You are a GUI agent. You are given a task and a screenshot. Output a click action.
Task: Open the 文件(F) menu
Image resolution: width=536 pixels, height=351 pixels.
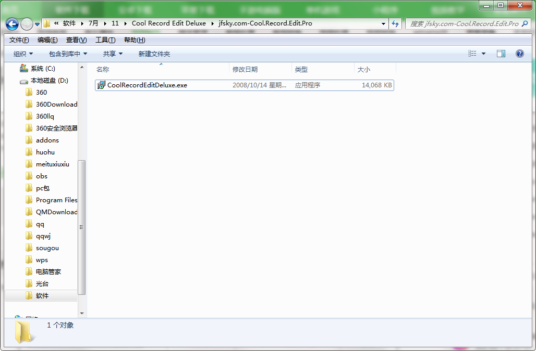coord(19,40)
